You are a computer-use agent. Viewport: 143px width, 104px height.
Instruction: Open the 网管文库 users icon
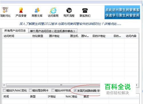point(37,10)
